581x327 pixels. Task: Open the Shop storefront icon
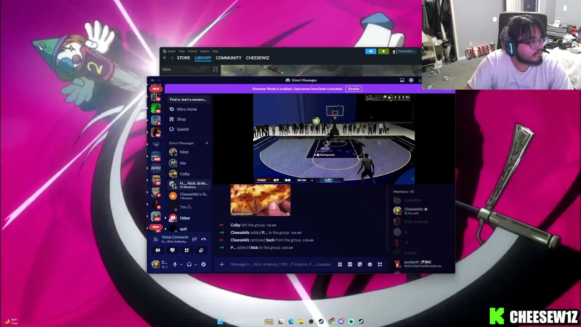click(172, 119)
